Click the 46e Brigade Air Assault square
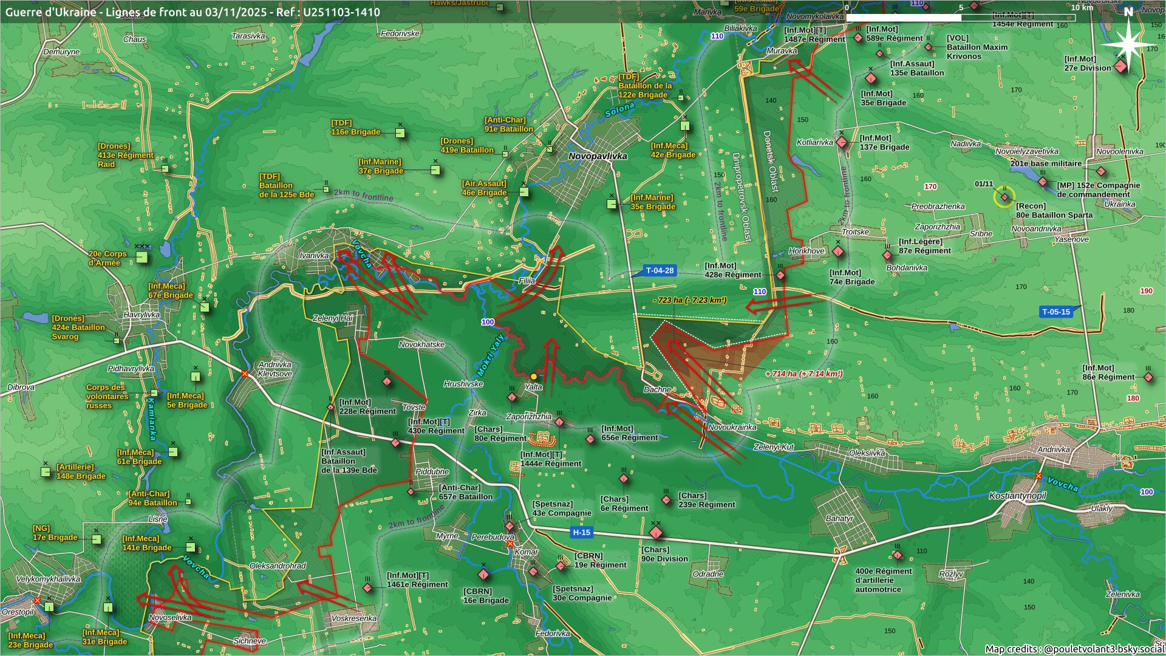The image size is (1166, 656). click(524, 193)
